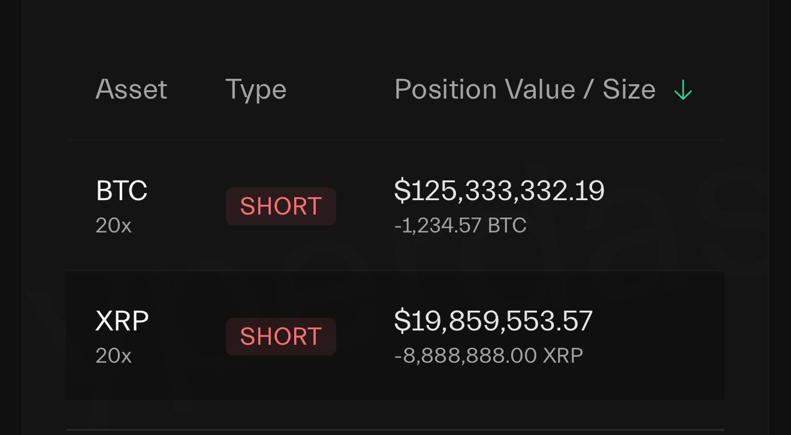Screen dimensions: 791x435
Task: Click the 20x leverage under XRP
Action: click(x=114, y=356)
